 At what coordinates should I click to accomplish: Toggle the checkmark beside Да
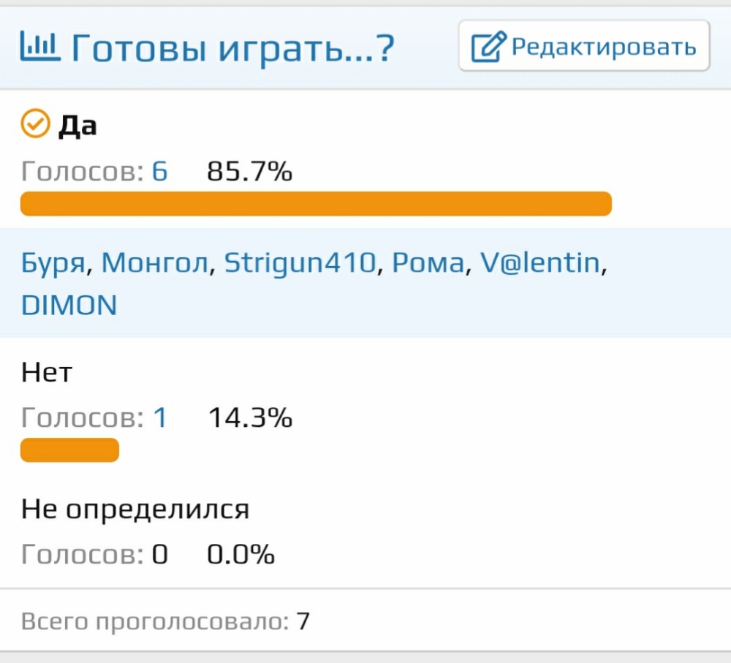click(x=34, y=125)
